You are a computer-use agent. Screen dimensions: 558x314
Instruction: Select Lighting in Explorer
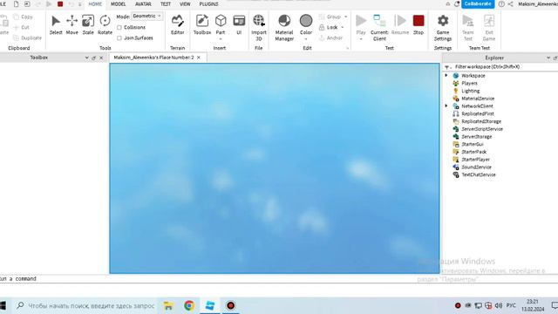tap(471, 91)
